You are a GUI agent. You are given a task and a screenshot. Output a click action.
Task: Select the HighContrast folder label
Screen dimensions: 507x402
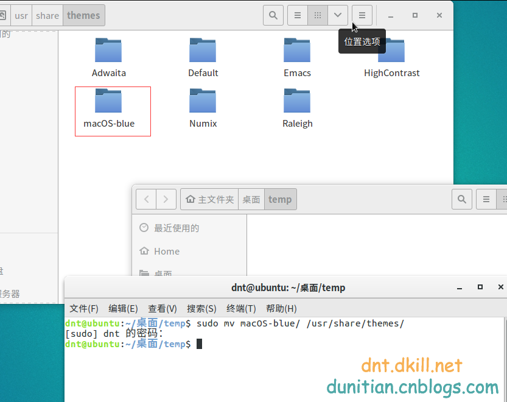391,73
